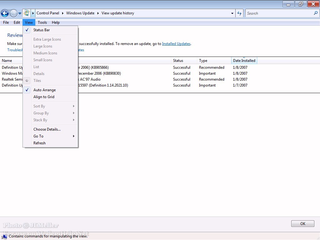
Task: Enable Align to Grid option
Action: click(x=44, y=97)
